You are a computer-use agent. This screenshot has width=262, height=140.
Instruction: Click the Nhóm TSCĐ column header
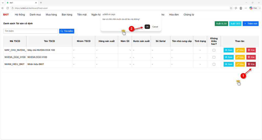coord(84,41)
